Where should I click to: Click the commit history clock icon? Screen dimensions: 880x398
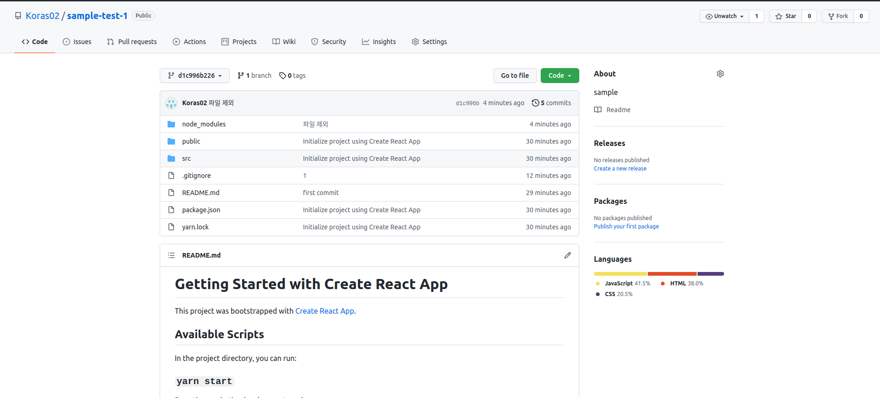[x=535, y=103]
